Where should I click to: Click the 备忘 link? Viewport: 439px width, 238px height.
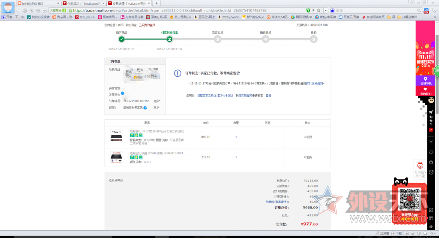pos(268,96)
